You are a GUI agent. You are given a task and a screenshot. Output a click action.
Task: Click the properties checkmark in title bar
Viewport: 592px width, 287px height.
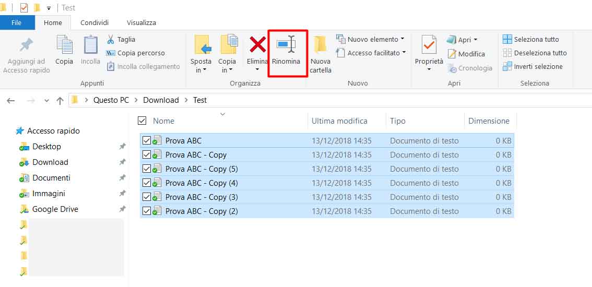(24, 7)
